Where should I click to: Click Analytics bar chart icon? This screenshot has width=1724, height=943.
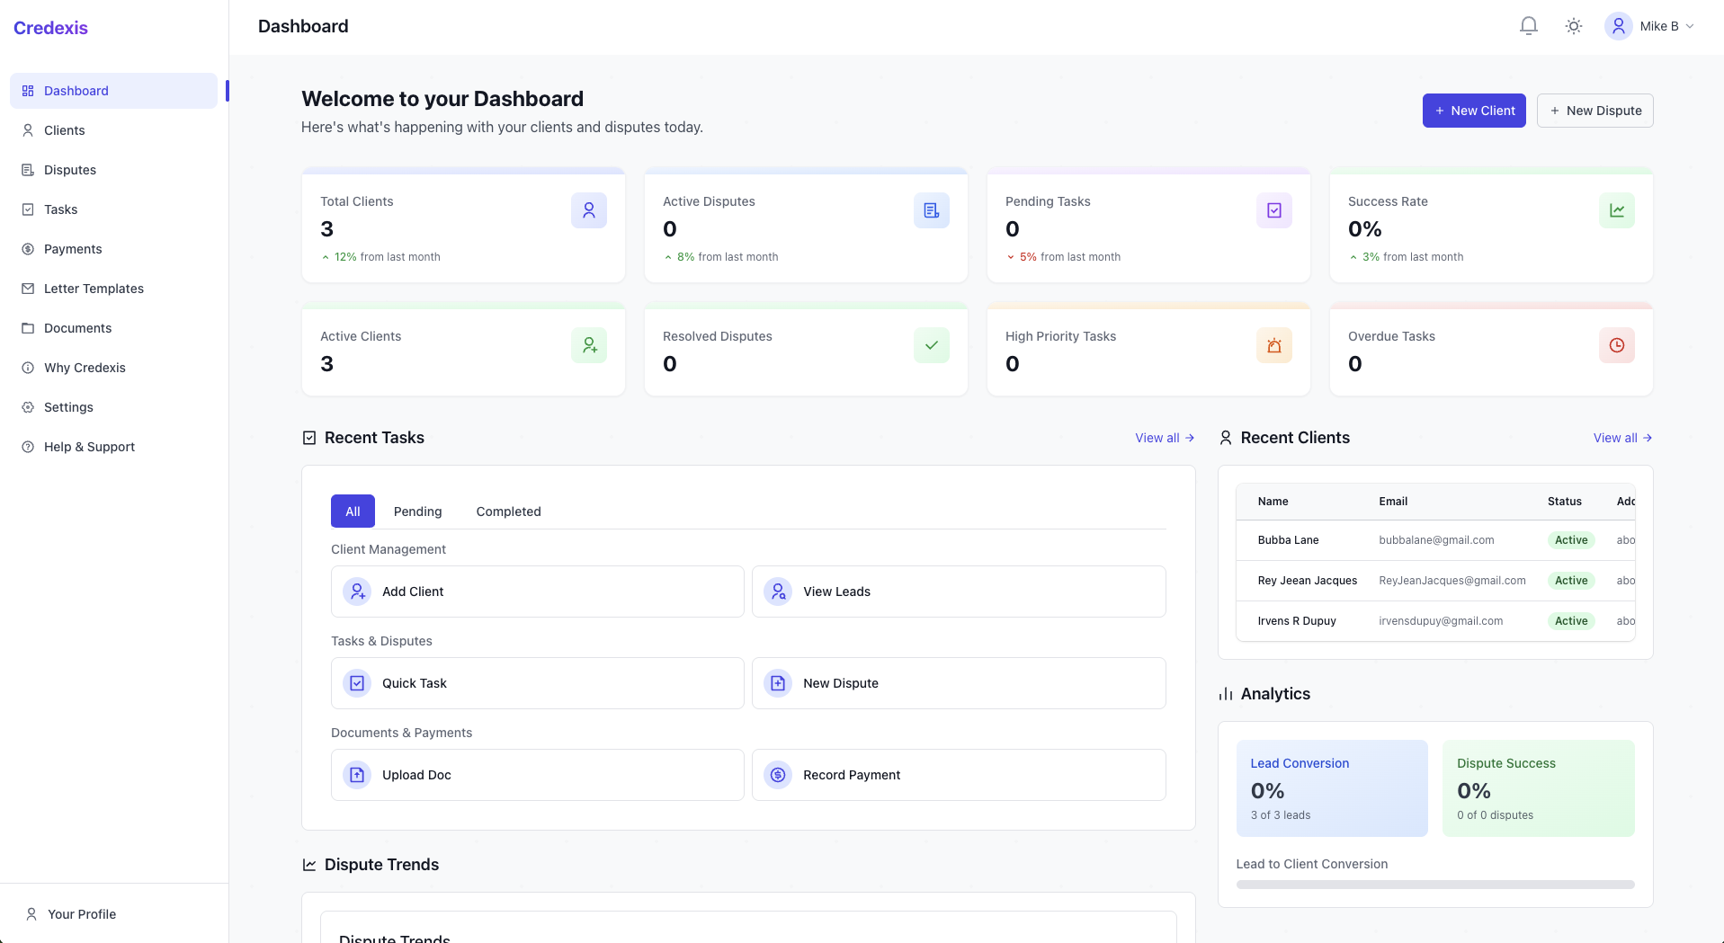pyautogui.click(x=1225, y=694)
